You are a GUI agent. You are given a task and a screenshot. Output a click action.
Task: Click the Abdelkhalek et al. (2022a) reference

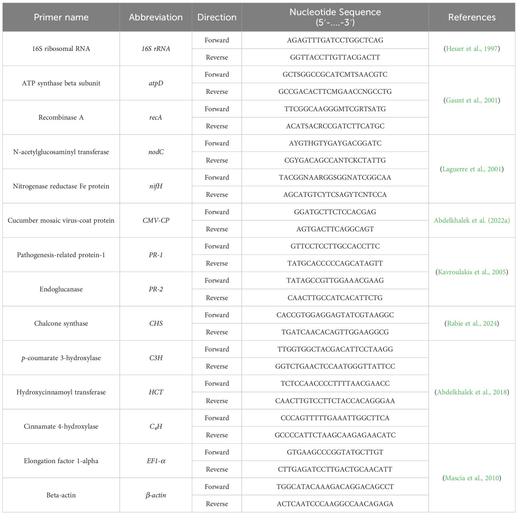pos(472,221)
